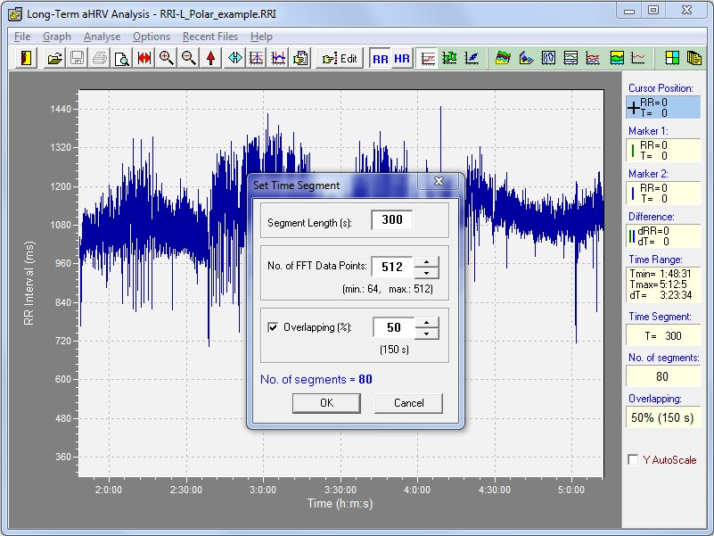Decrease the number of FFT data points
714x536 pixels.
pos(428,272)
